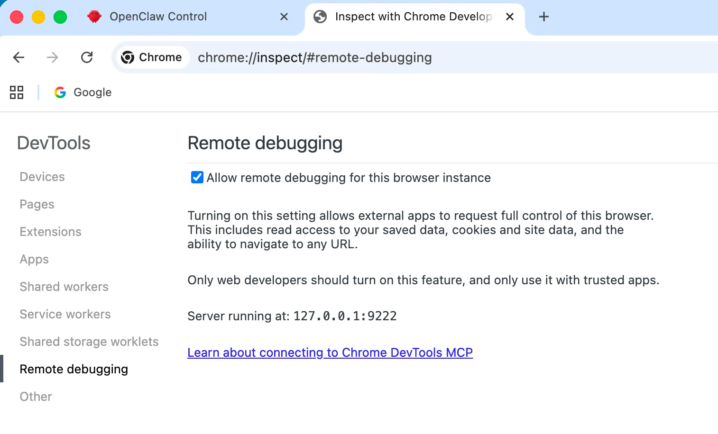Open the Google bookmark
This screenshot has width=718, height=434.
coord(83,92)
